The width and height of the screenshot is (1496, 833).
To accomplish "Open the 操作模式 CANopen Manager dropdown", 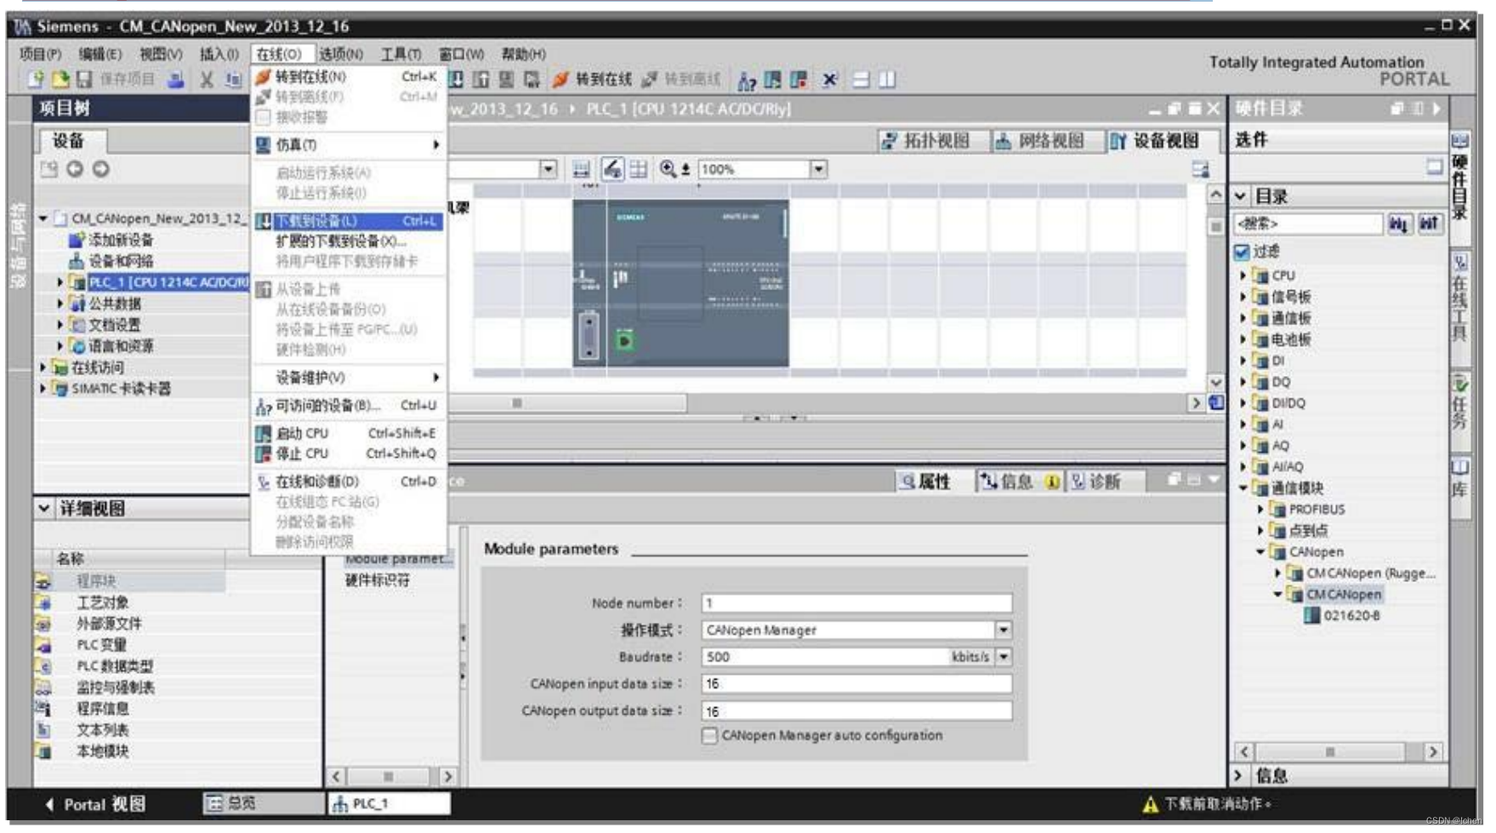I will point(1004,630).
